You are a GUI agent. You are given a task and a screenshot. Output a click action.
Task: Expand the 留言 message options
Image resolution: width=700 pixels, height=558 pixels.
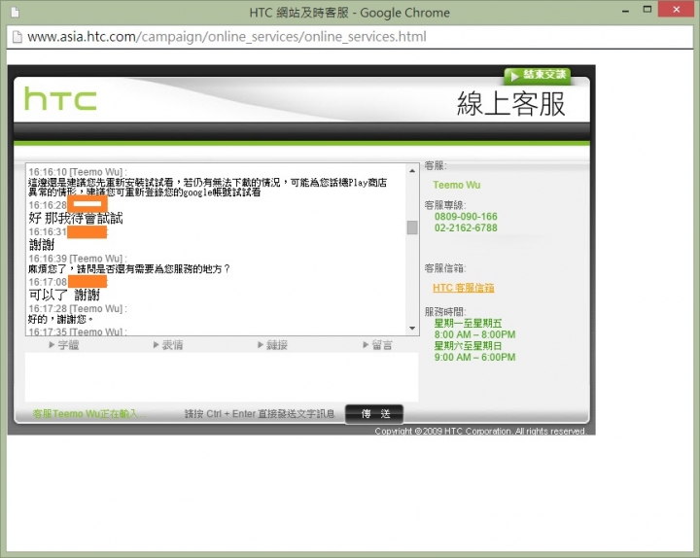click(x=377, y=345)
